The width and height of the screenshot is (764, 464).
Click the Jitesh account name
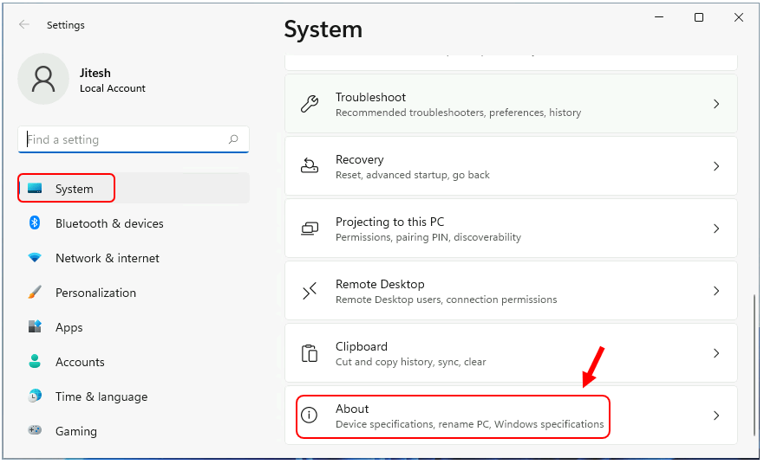[x=95, y=73]
